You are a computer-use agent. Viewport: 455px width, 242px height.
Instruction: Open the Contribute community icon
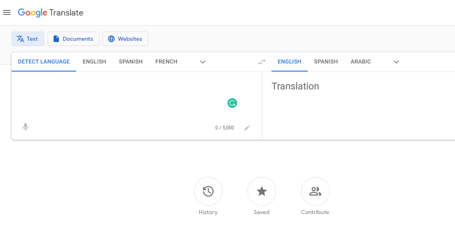click(x=315, y=191)
